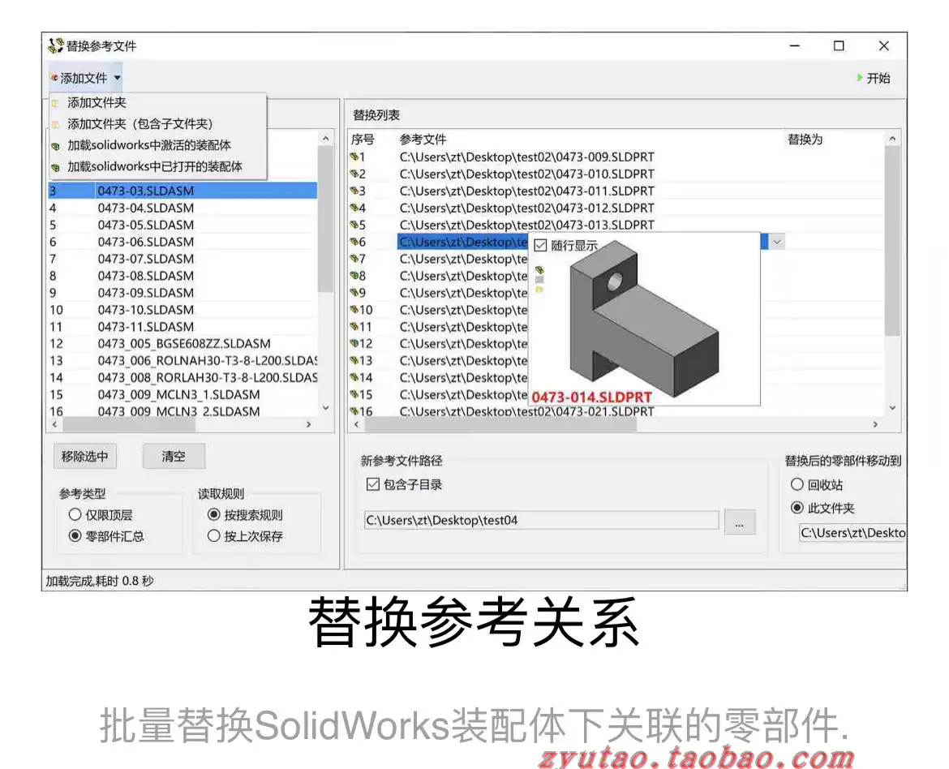The image size is (949, 769).
Task: Click the app icon in the 替换参考文件 title bar
Action: point(55,46)
